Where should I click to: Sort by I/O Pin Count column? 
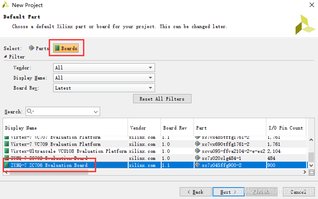[x=286, y=128]
